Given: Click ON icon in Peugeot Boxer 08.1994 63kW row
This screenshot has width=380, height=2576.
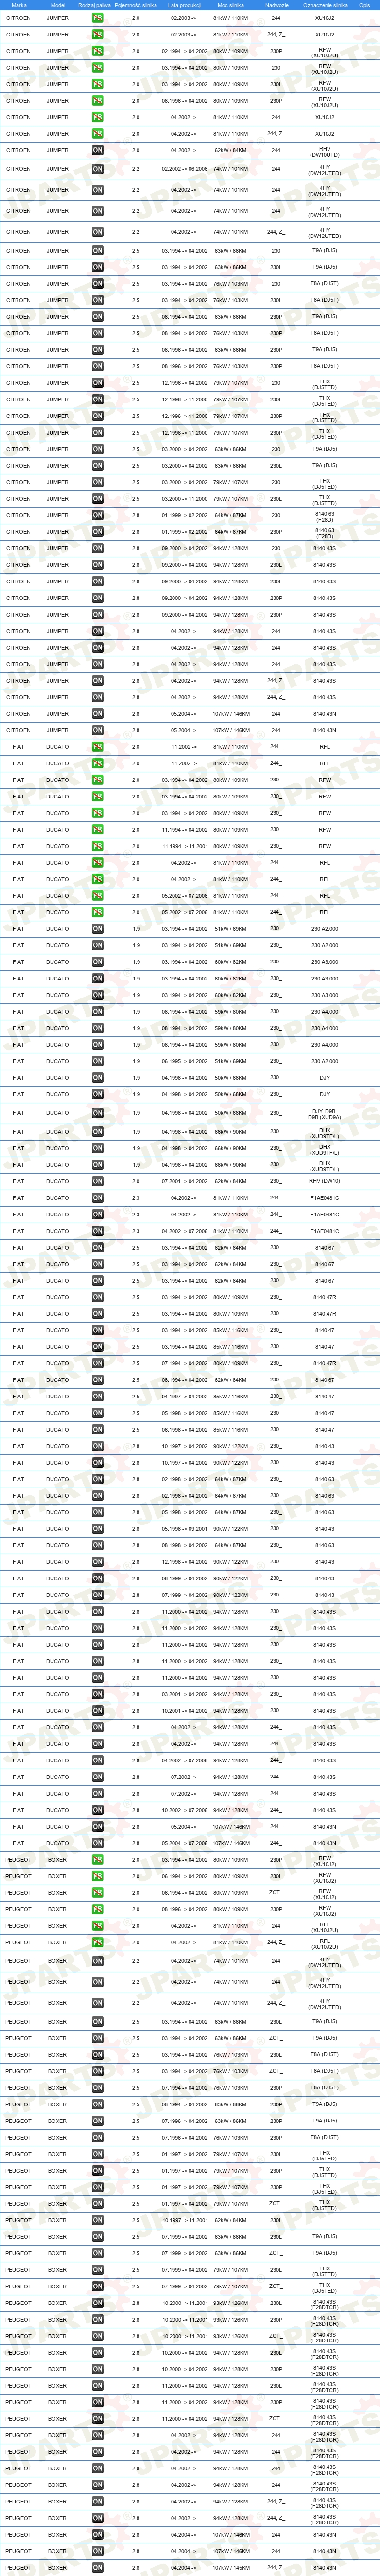Looking at the screenshot, I should tap(98, 2105).
